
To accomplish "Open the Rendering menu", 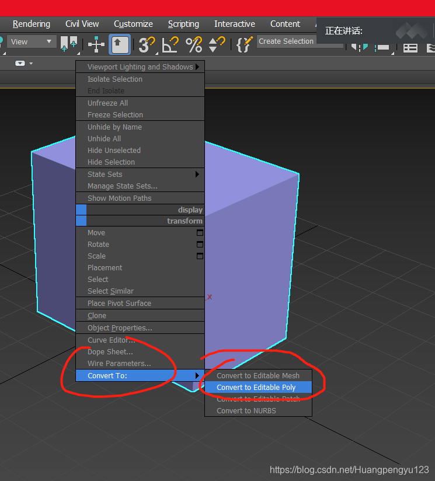I will coord(32,24).
